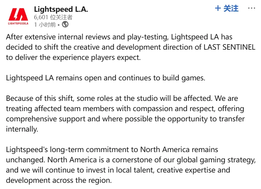Image resolution: width=261 pixels, height=189 pixels.
Task: Click the plus icon beside 关注
Action: tap(218, 8)
